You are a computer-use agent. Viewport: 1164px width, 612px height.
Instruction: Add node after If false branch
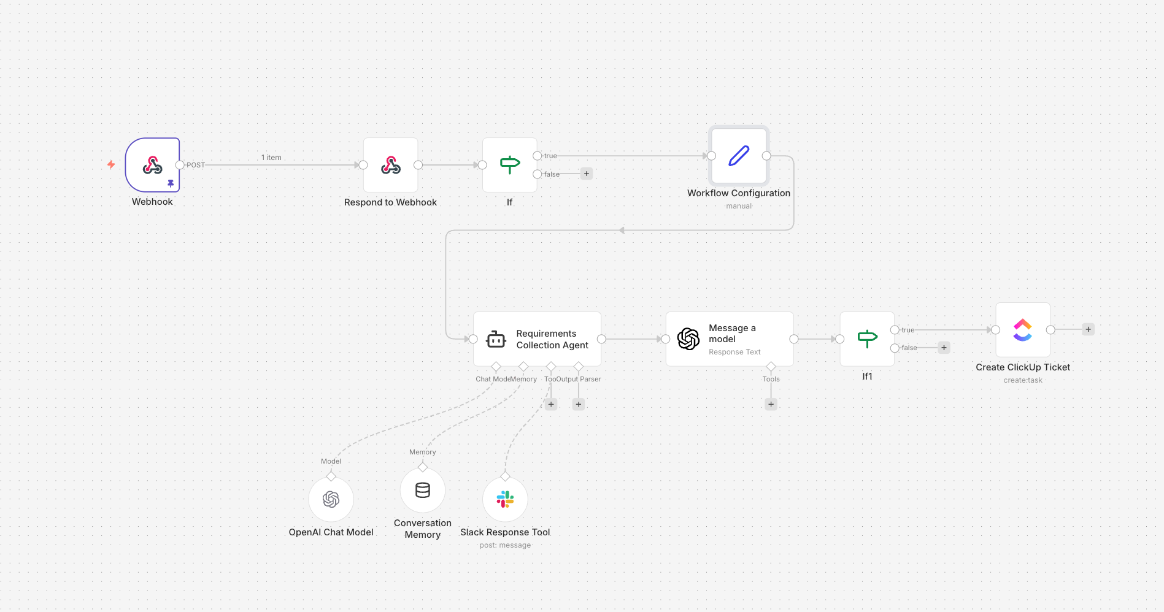(587, 174)
